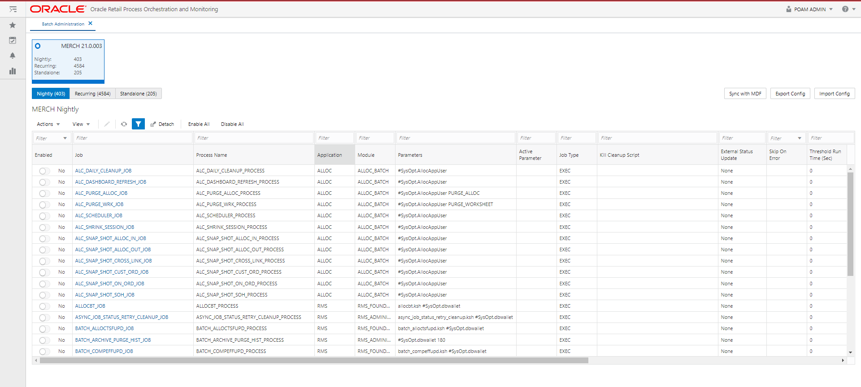Click the Parameters filter field
Image resolution: width=861 pixels, height=387 pixels.
click(456, 138)
